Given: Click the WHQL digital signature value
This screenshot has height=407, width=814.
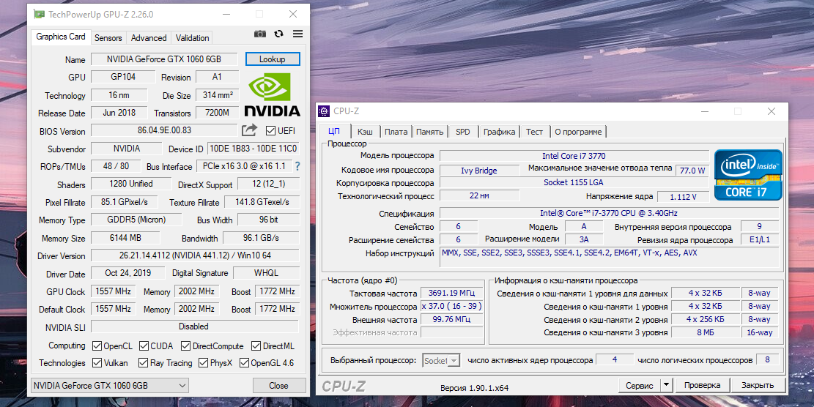Looking at the screenshot, I should (266, 273).
